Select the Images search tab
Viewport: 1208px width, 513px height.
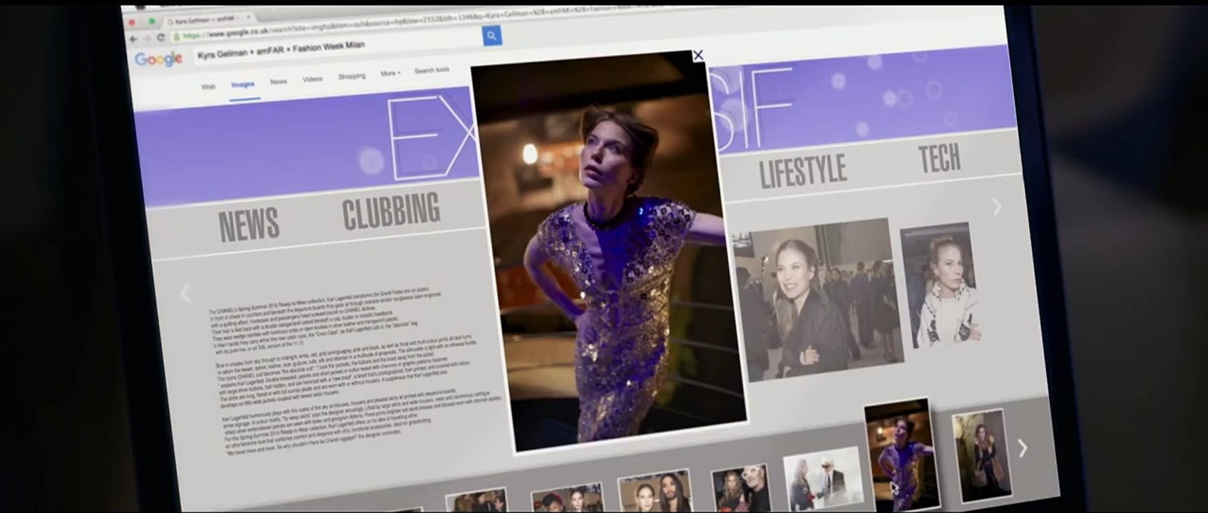[x=242, y=85]
